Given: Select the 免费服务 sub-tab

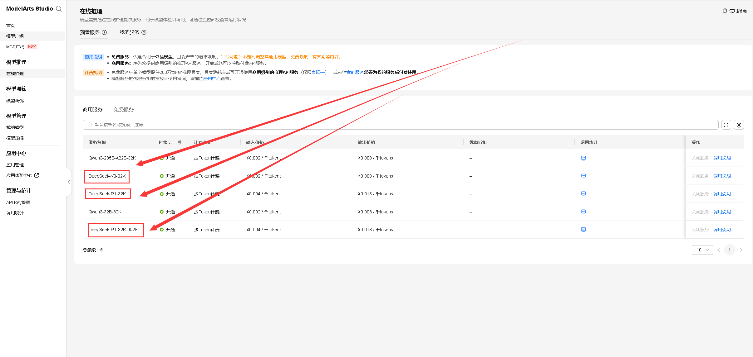Looking at the screenshot, I should (124, 110).
